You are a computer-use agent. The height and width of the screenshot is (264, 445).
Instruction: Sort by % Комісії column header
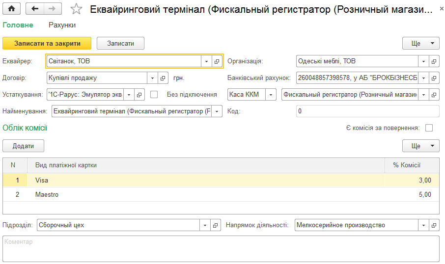coord(412,165)
